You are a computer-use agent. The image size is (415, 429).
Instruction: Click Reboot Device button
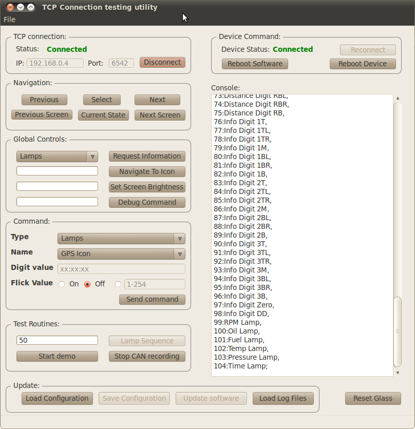pyautogui.click(x=363, y=64)
